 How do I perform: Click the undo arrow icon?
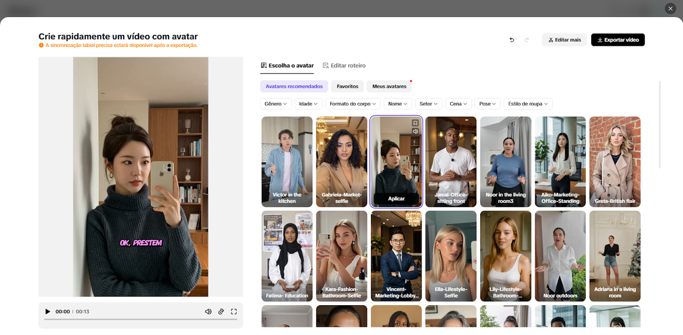512,40
